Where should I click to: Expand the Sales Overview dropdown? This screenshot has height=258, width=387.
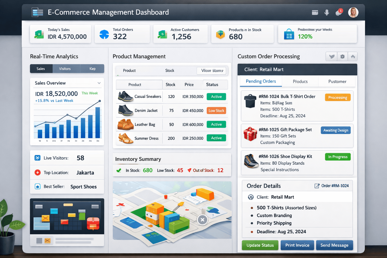[99, 83]
